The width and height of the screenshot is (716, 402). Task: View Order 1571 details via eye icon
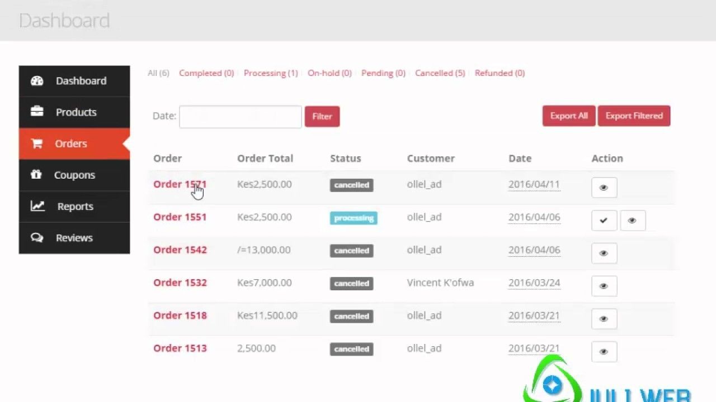(604, 188)
